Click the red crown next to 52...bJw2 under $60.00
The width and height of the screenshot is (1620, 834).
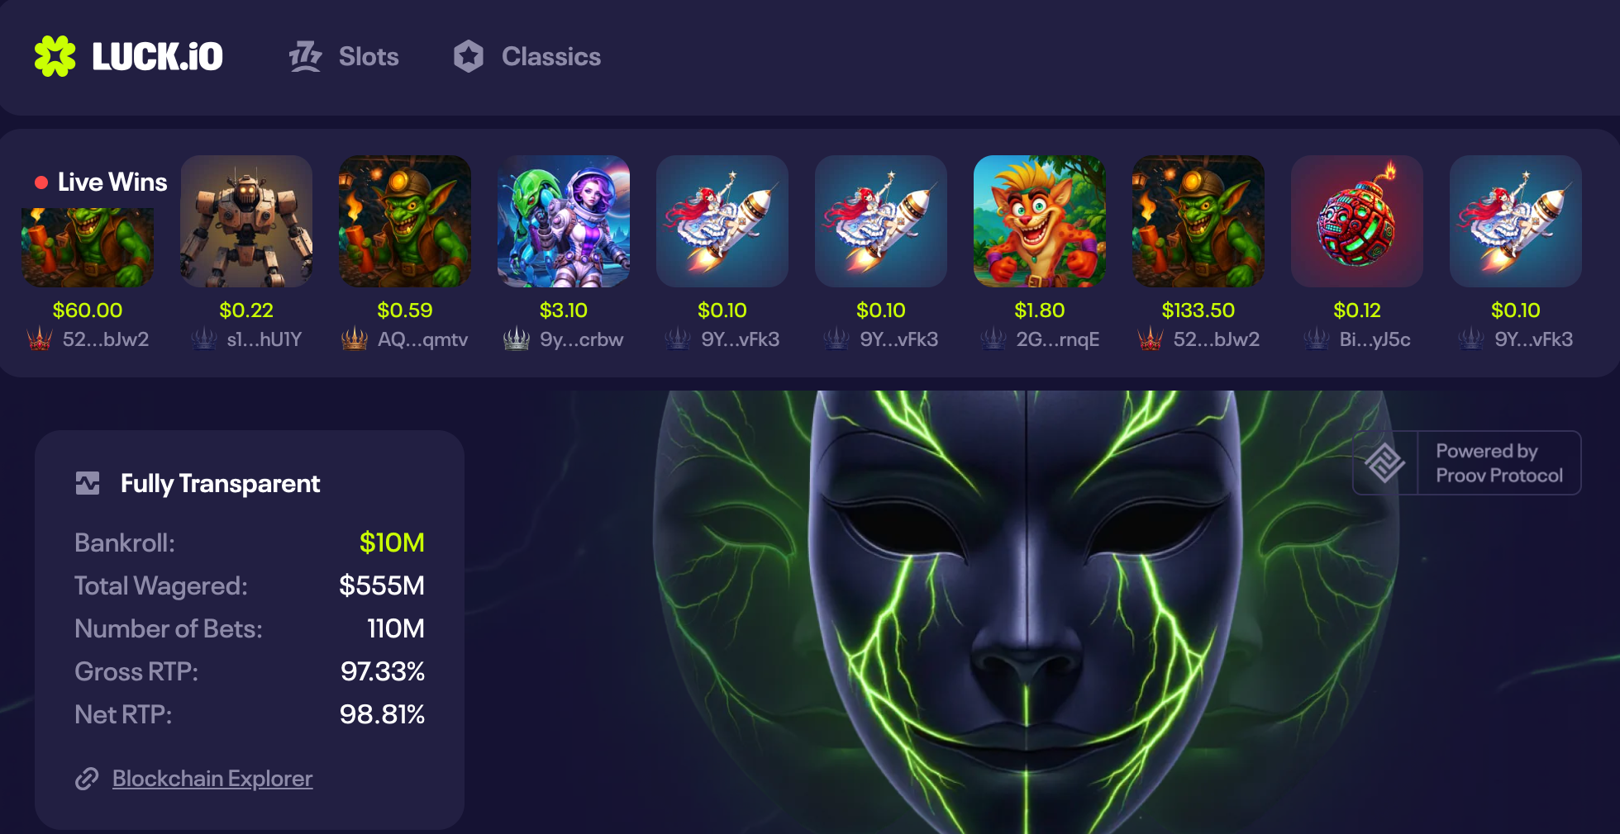(x=40, y=339)
